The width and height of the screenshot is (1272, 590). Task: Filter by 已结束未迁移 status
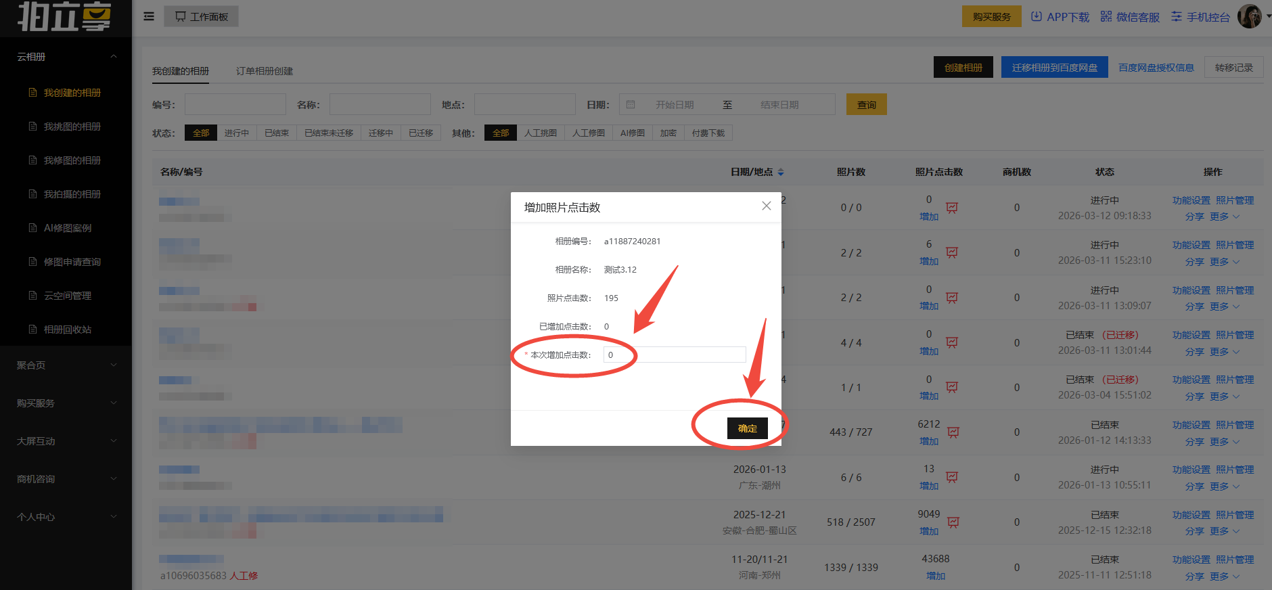pyautogui.click(x=329, y=133)
